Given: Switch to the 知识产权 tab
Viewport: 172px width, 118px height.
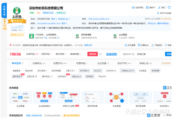Looking at the screenshot, I should [x=125, y=63].
